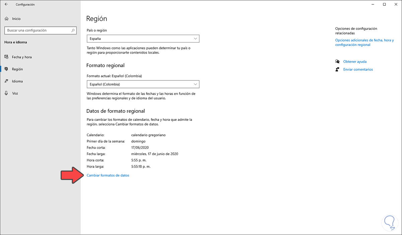
Task: Click the chevron on the España combo box
Action: tap(195, 39)
